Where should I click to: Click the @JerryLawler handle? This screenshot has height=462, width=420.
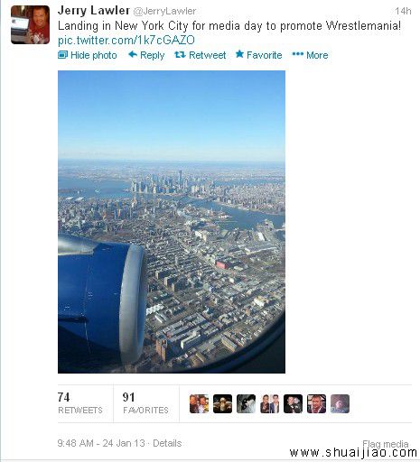click(164, 11)
